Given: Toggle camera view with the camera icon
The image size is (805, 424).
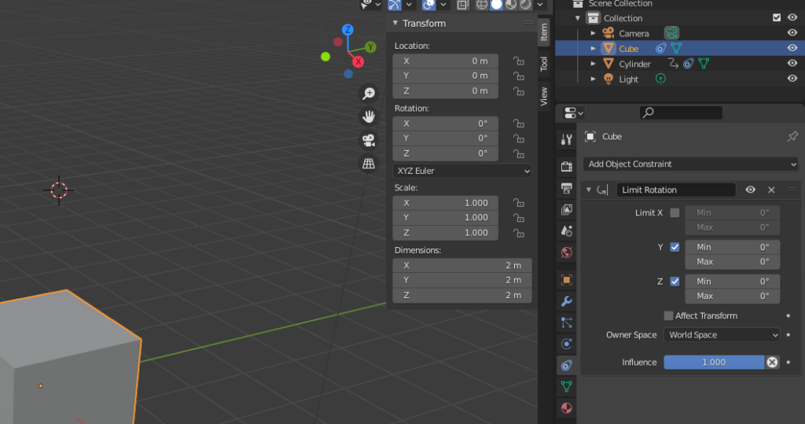Looking at the screenshot, I should click(x=368, y=141).
